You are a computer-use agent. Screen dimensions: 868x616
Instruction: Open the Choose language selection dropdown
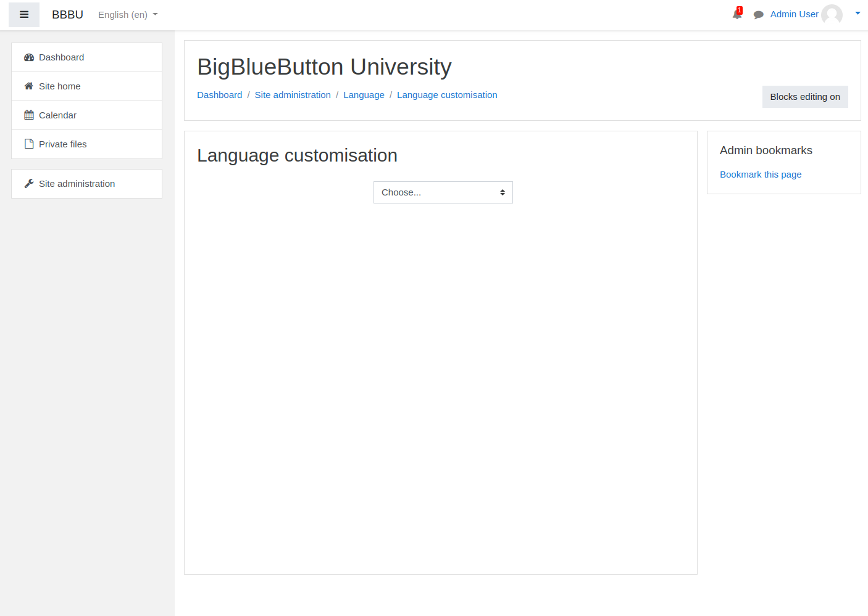[x=442, y=192]
